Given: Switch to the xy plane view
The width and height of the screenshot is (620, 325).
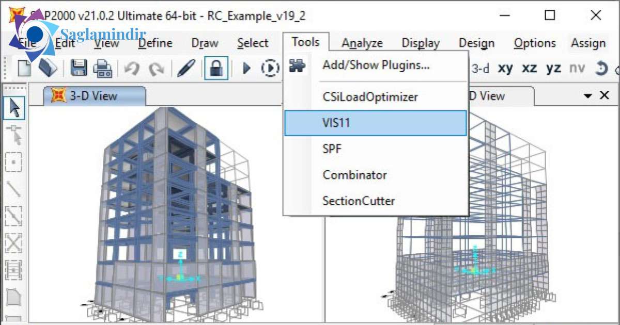Looking at the screenshot, I should (x=505, y=68).
